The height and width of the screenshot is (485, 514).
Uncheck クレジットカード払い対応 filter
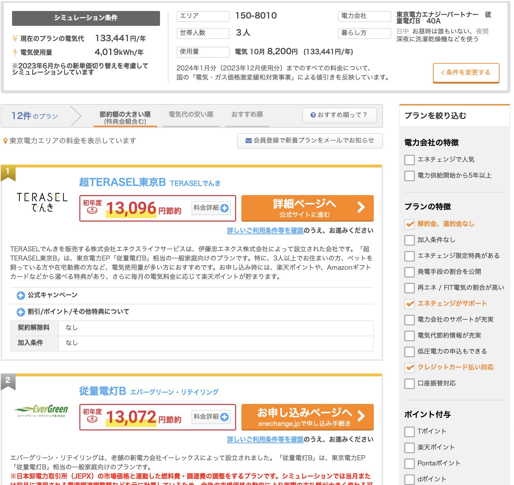click(410, 368)
